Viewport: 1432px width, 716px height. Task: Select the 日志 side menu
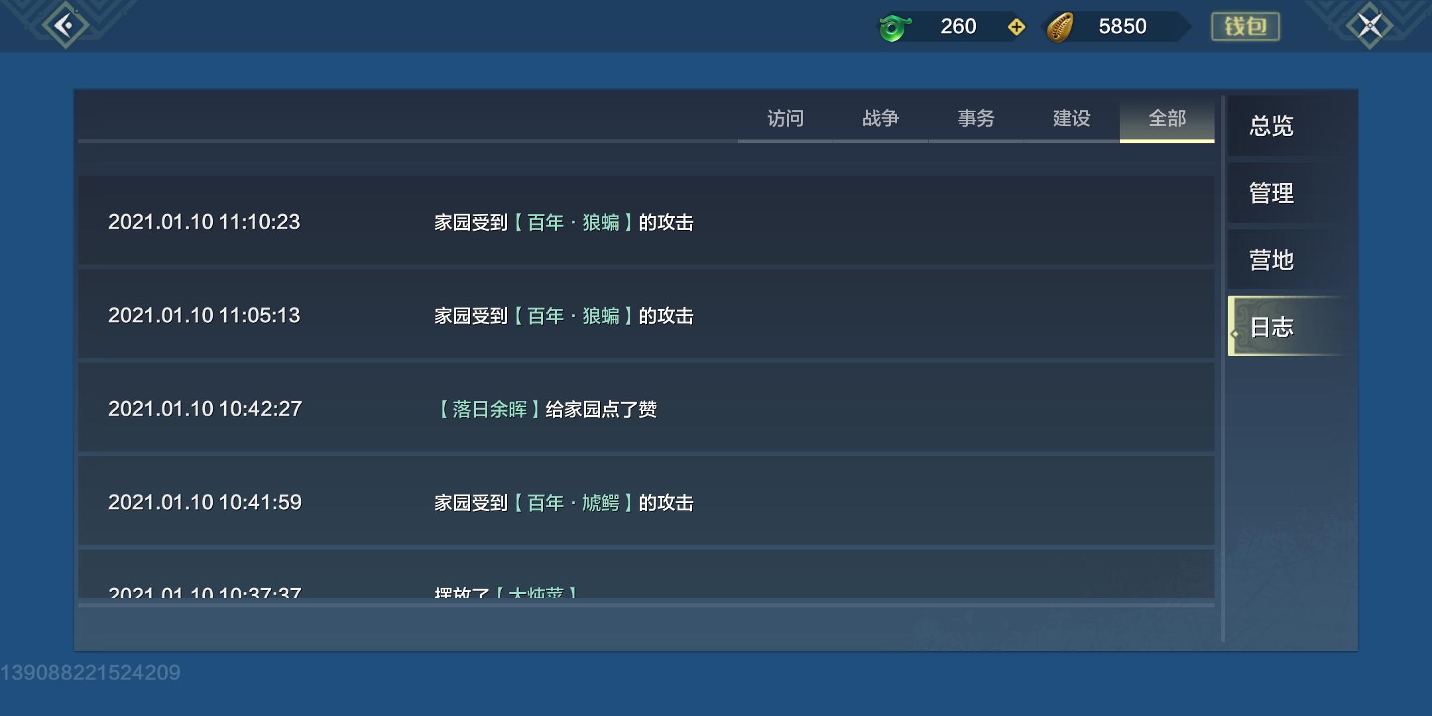click(1272, 327)
